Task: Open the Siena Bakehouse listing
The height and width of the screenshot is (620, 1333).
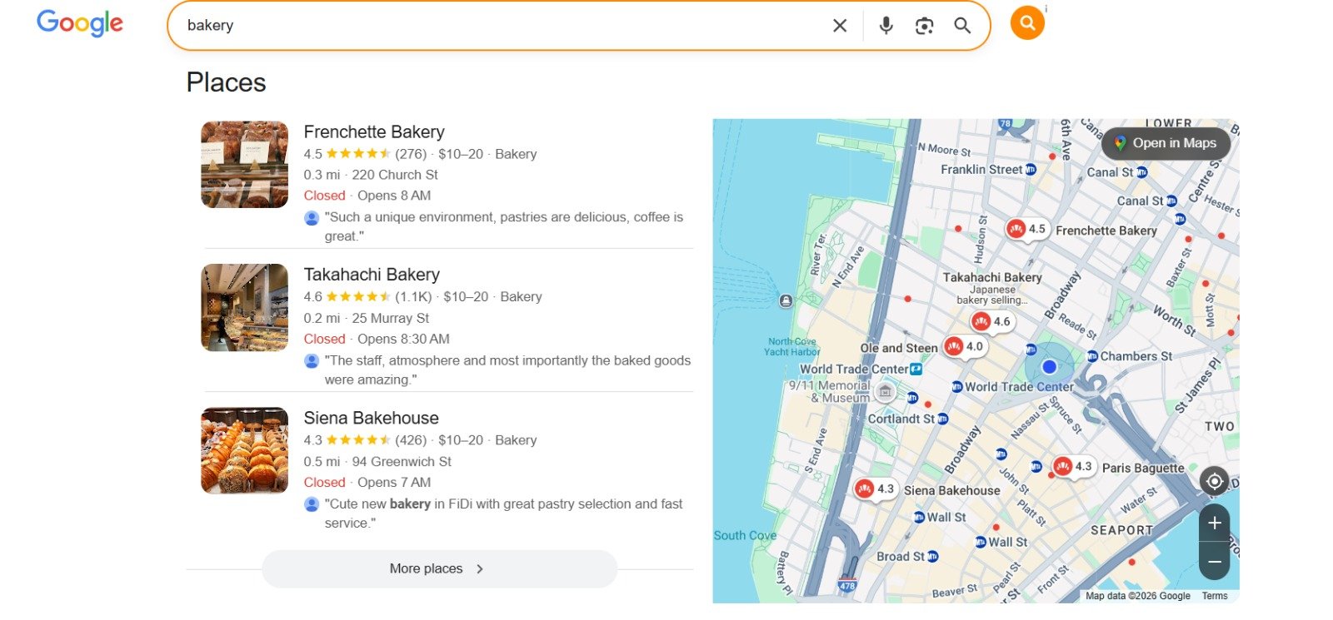Action: point(371,418)
